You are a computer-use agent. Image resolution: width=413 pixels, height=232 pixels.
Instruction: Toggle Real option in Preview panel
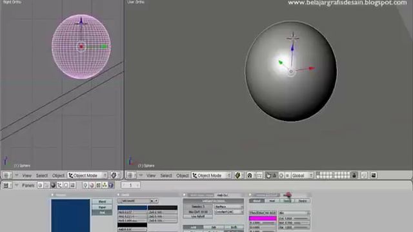pos(102,213)
